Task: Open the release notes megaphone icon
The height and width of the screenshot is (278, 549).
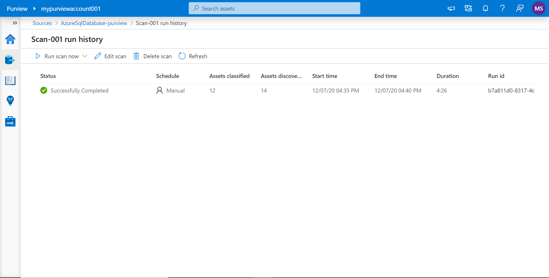Action: tap(451, 9)
